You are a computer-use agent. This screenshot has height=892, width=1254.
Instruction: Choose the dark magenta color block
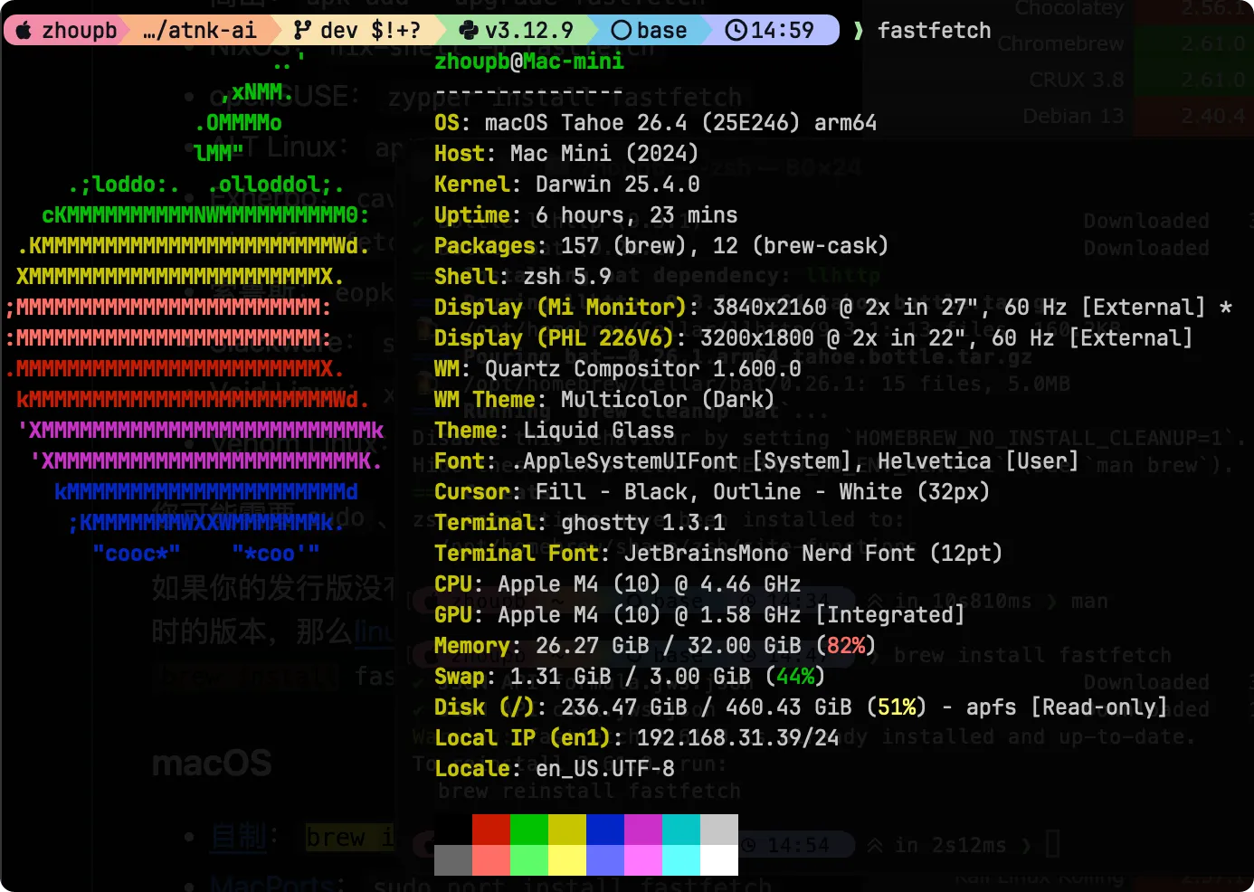coord(643,830)
